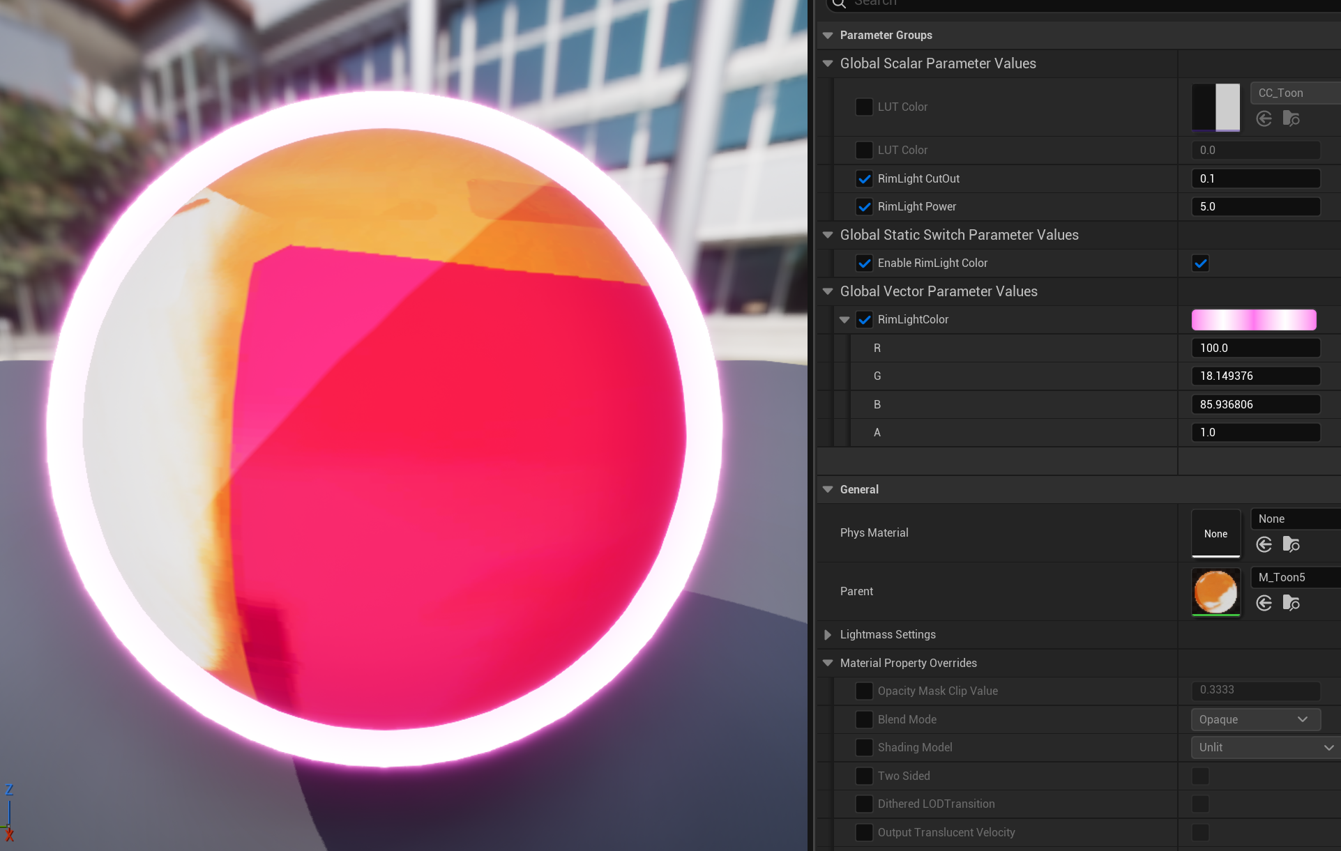Screen dimensions: 1341x851
Task: Use selected asset for LUT Color texture
Action: [1264, 119]
